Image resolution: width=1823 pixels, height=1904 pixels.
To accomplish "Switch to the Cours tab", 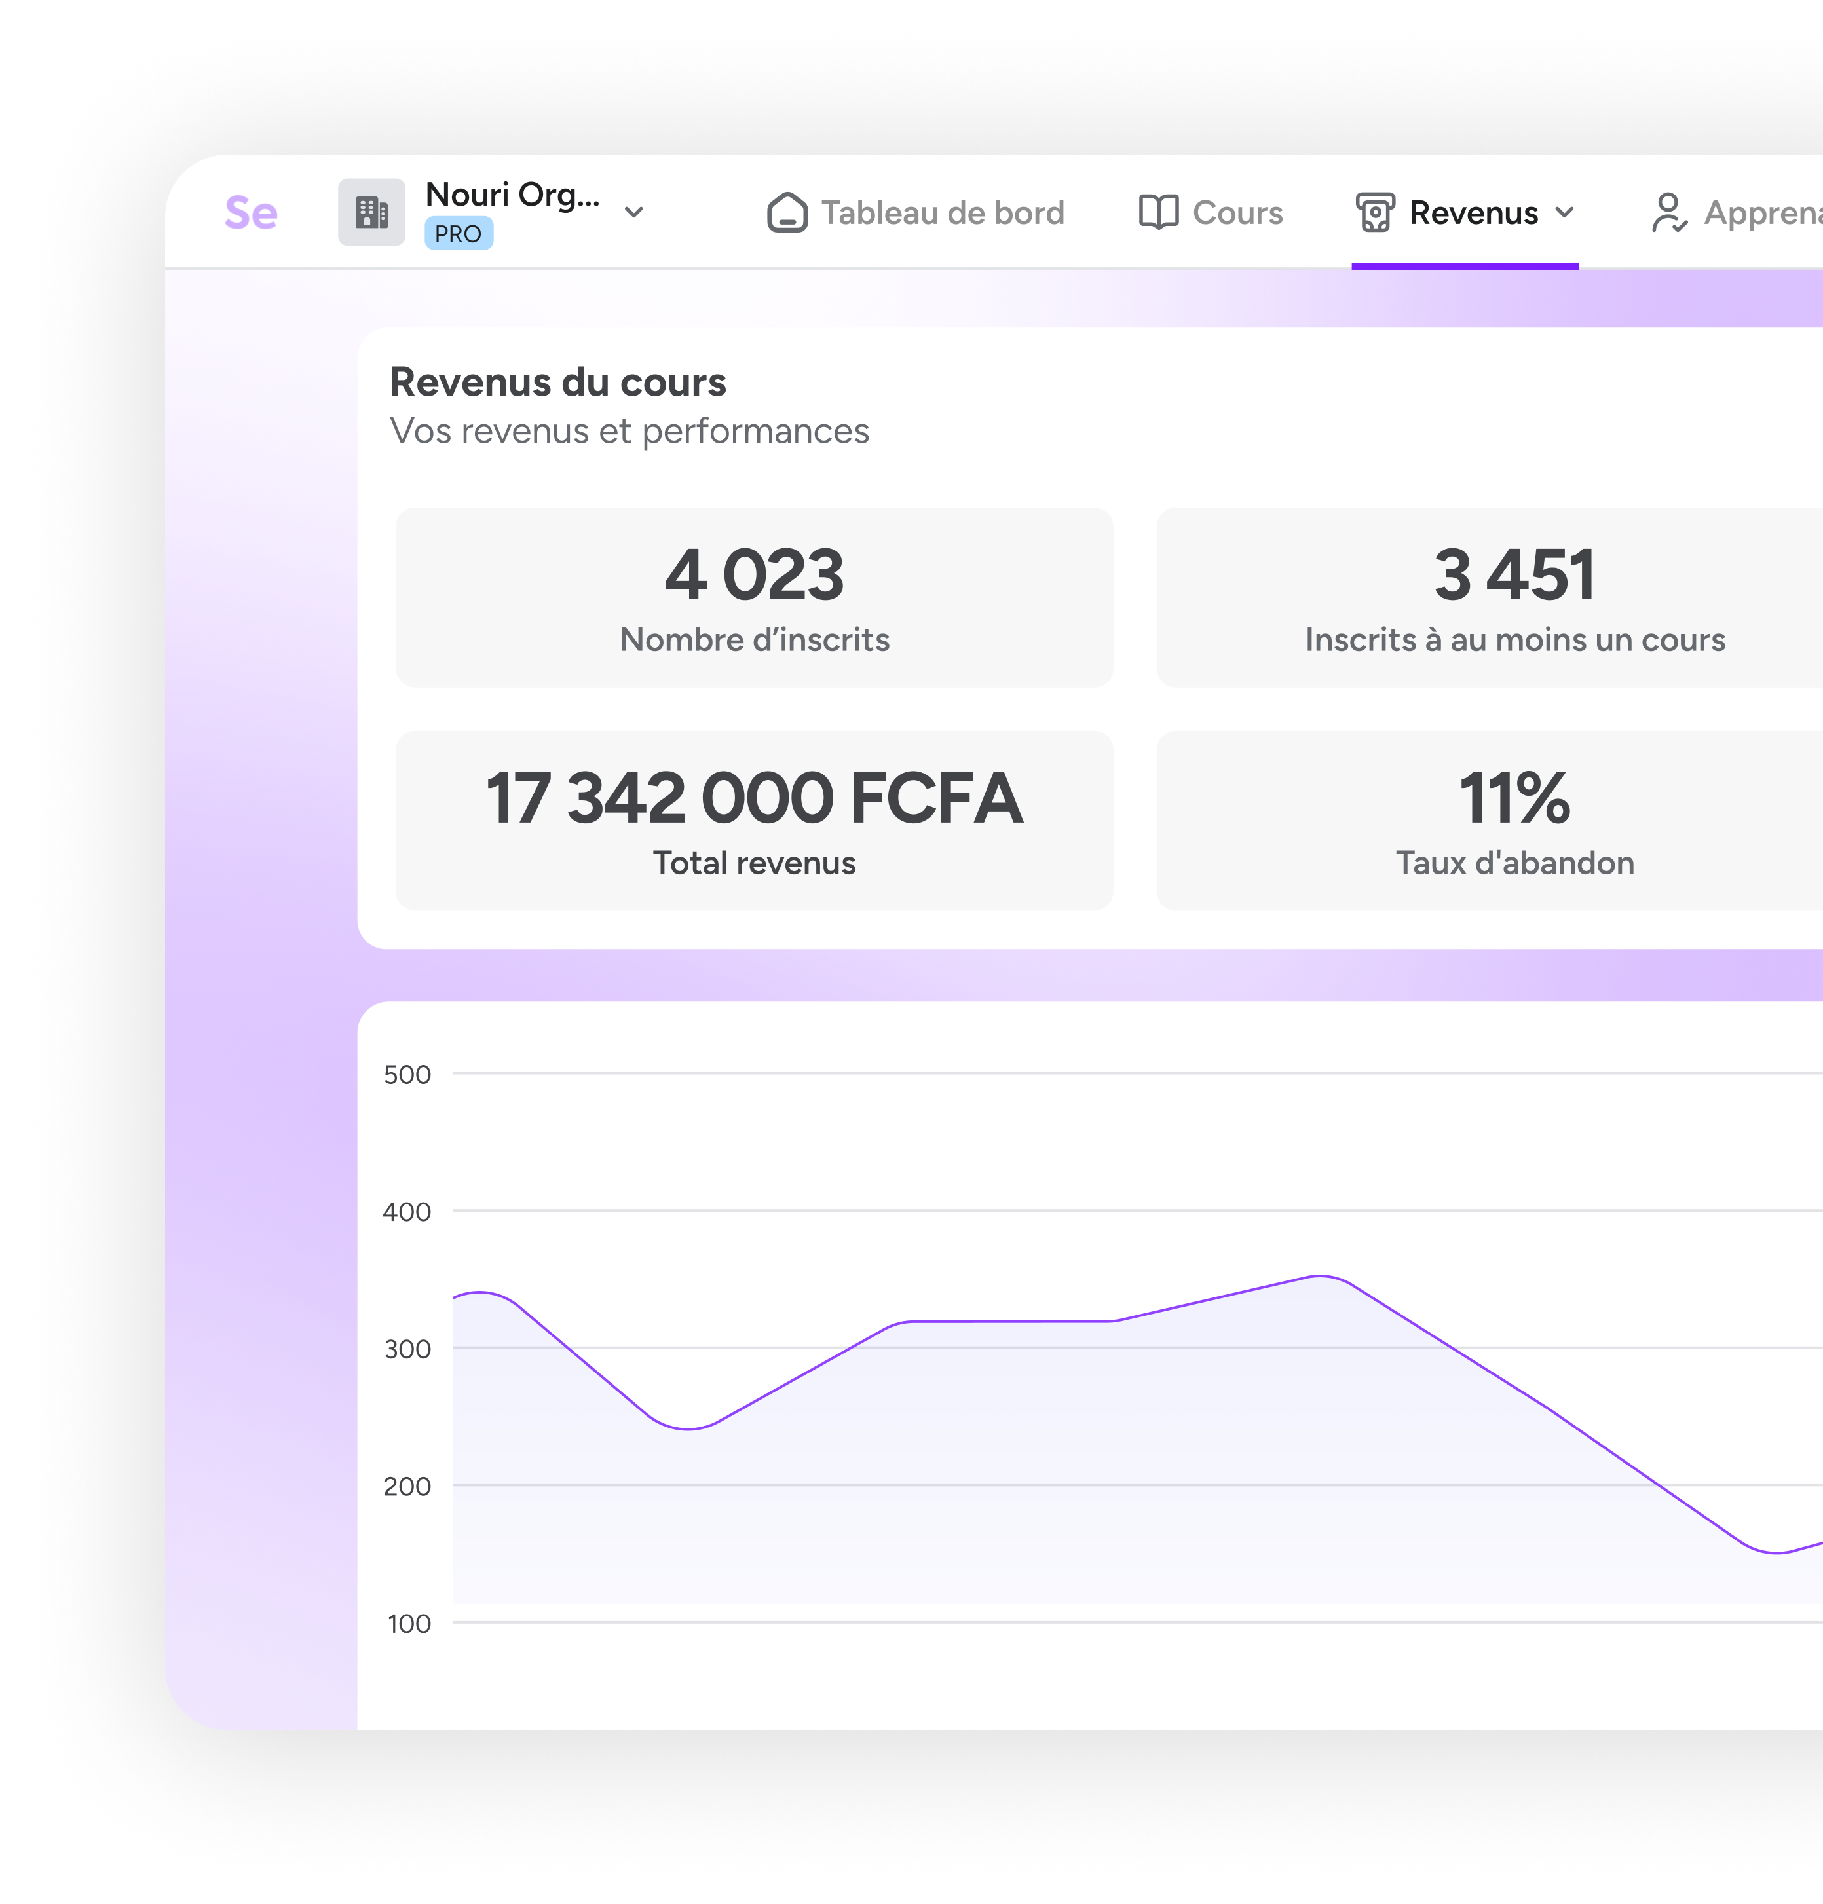I will pos(1237,213).
